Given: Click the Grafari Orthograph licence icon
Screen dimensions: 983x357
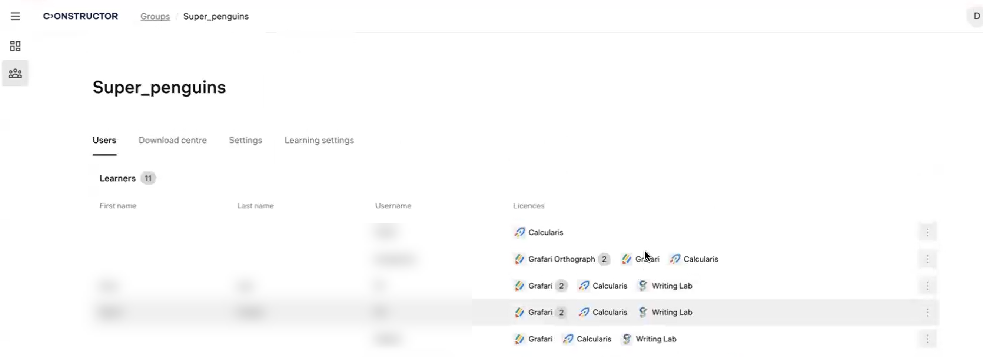Looking at the screenshot, I should 519,259.
